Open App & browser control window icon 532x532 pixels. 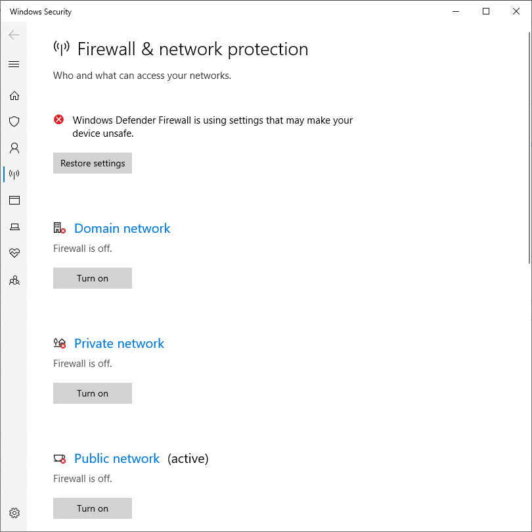[x=14, y=200]
